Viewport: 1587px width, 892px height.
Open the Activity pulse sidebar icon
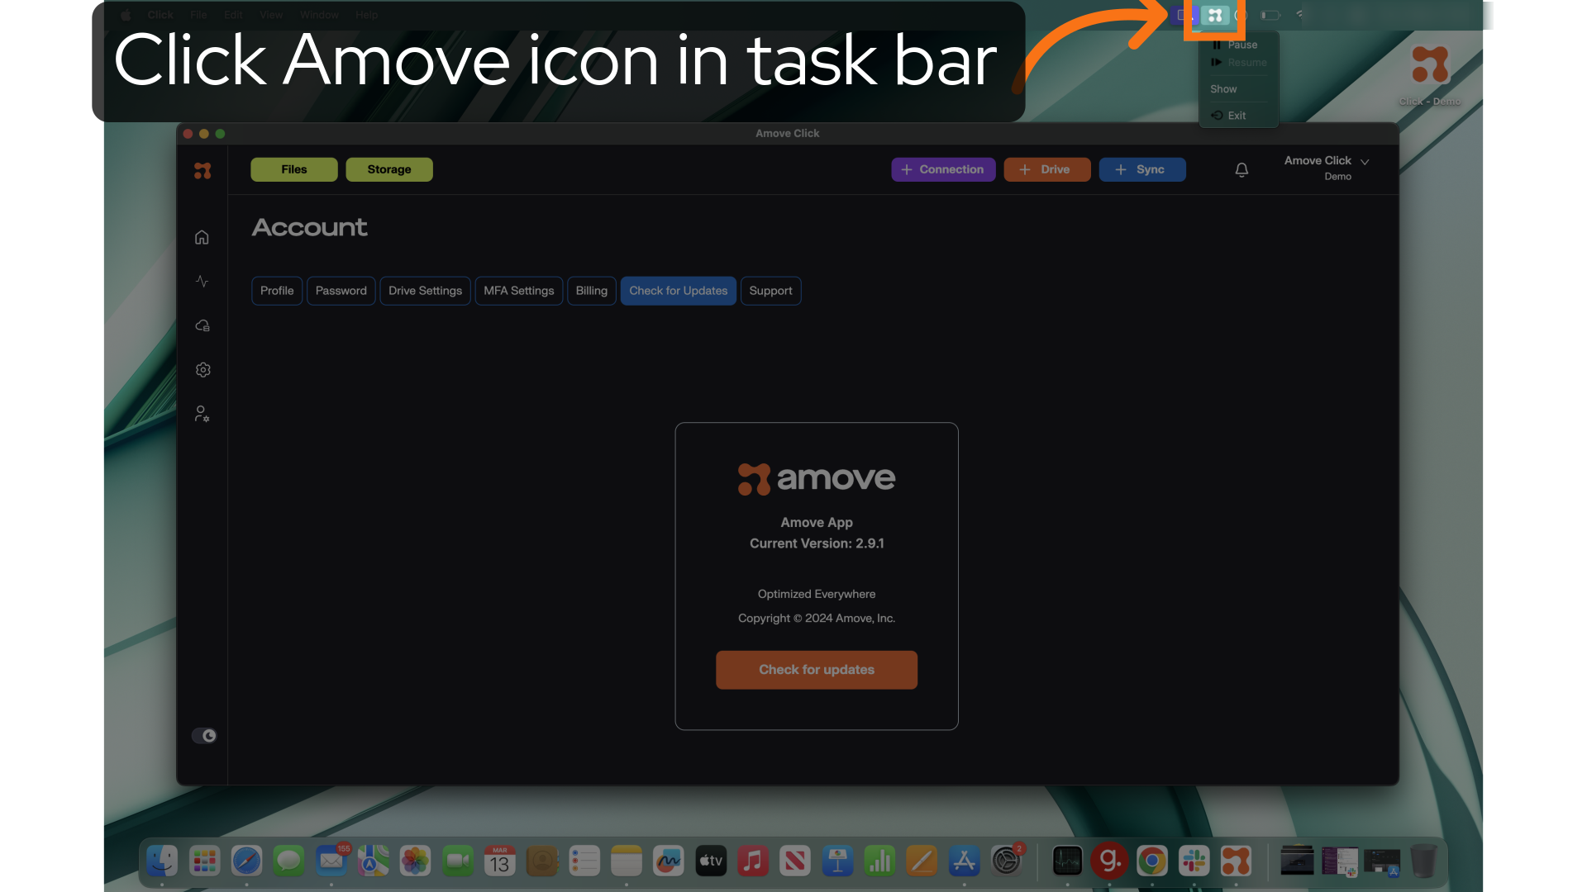pyautogui.click(x=202, y=282)
